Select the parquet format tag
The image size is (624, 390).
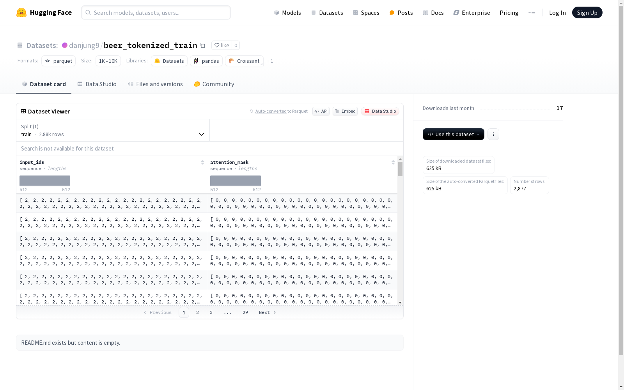coord(58,61)
